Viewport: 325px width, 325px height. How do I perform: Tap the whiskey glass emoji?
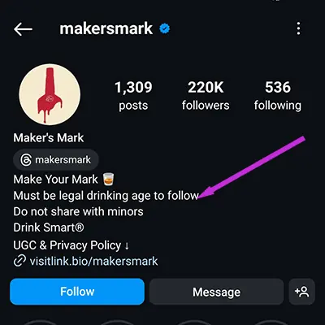[x=109, y=180]
